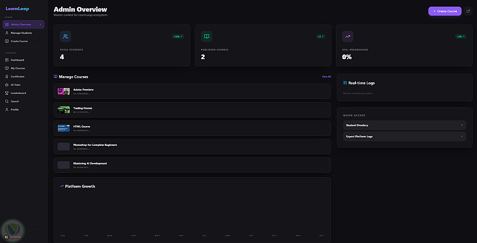Click View All for Manage Courses

[326, 77]
